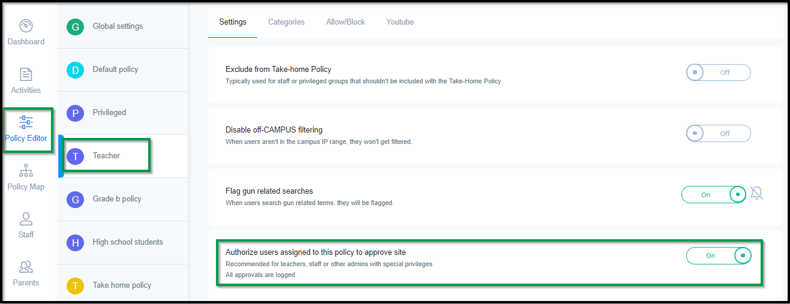Click the Staff label in sidebar
The height and width of the screenshot is (304, 790).
pos(26,235)
